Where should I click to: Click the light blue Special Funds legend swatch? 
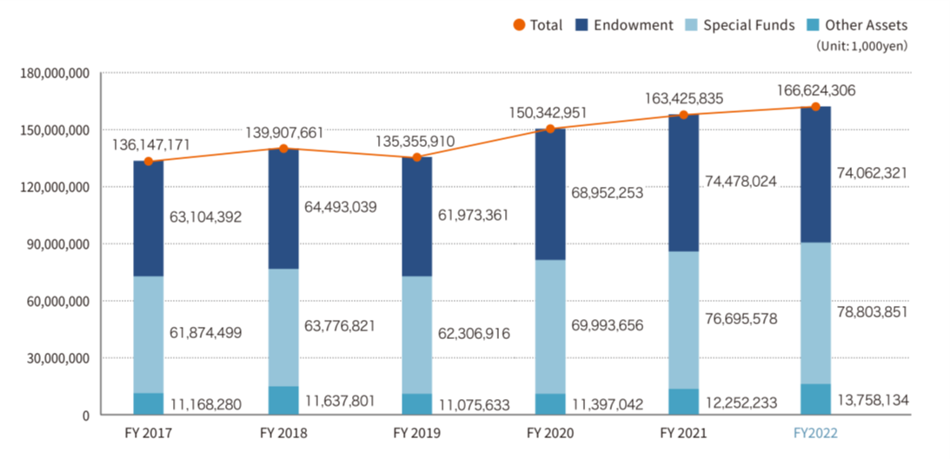point(690,25)
